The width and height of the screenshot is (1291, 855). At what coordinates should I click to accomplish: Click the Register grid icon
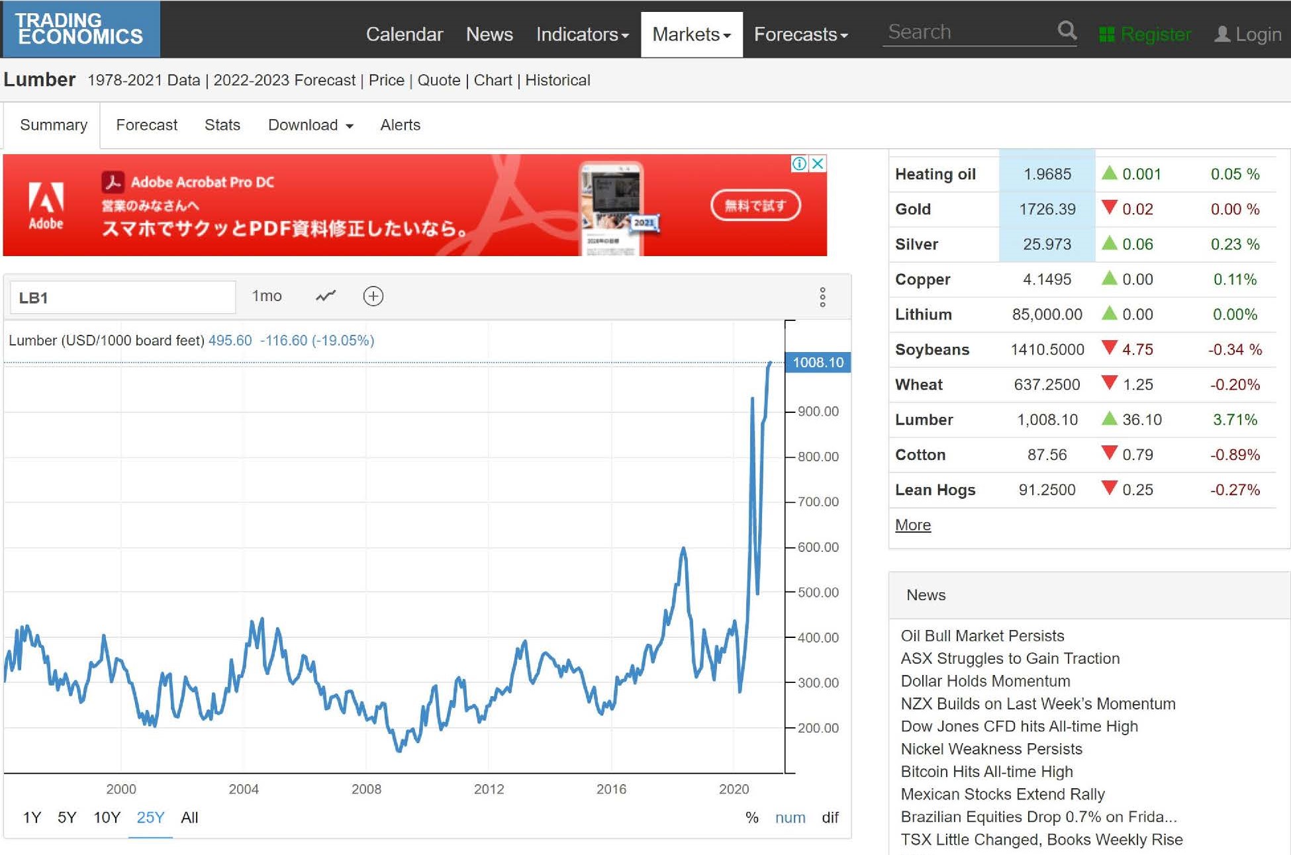(x=1106, y=34)
